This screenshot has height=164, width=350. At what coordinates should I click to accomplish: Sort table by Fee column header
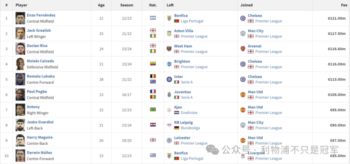(344, 5)
